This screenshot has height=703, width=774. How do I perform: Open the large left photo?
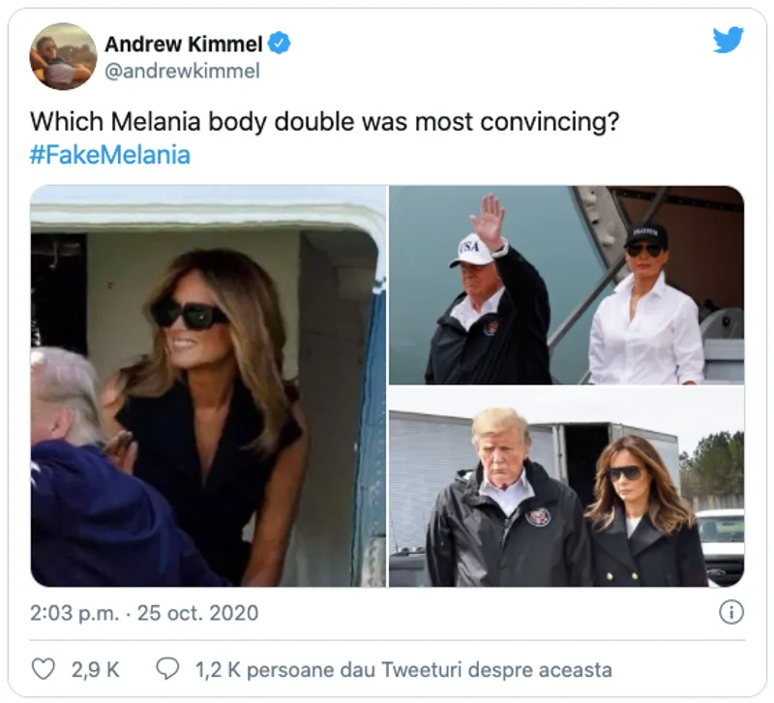click(x=208, y=385)
